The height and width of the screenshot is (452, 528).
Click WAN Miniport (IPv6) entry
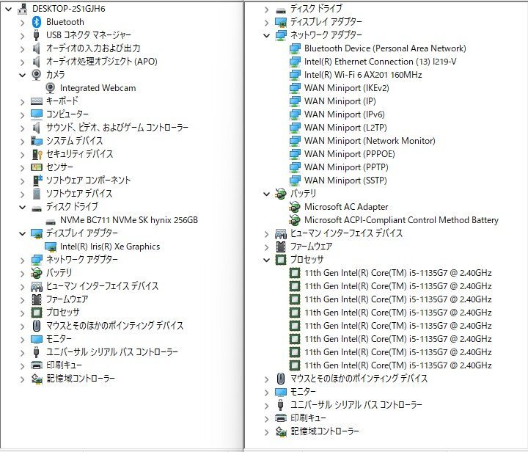point(344,114)
